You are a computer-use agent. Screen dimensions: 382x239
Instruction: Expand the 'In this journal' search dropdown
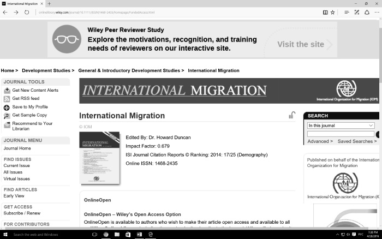click(341, 126)
